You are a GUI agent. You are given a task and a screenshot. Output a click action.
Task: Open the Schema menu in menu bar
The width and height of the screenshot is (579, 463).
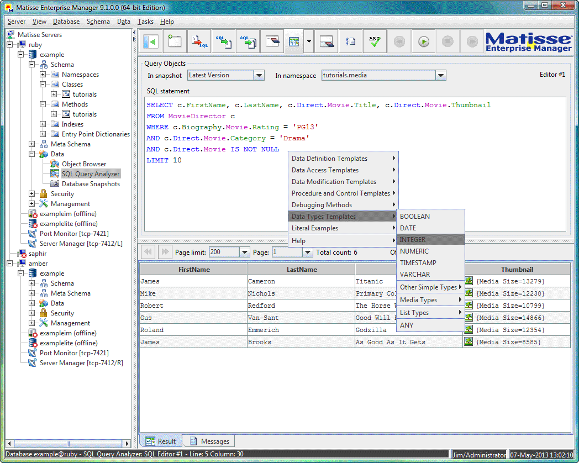click(98, 22)
